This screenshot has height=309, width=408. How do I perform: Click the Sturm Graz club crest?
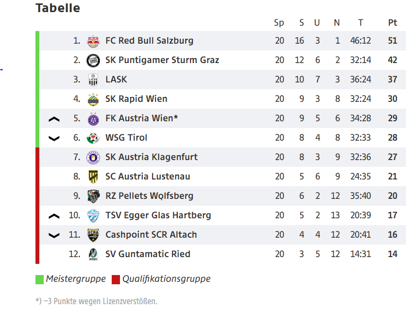pos(93,60)
